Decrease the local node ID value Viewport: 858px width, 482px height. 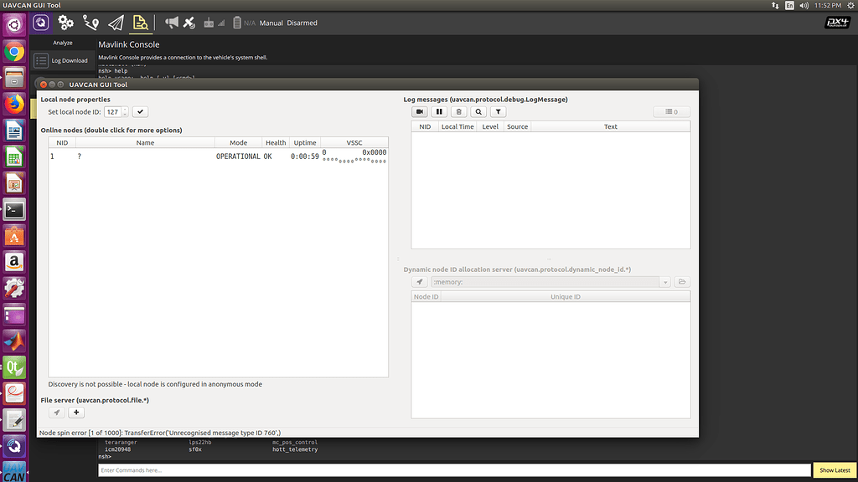point(126,115)
